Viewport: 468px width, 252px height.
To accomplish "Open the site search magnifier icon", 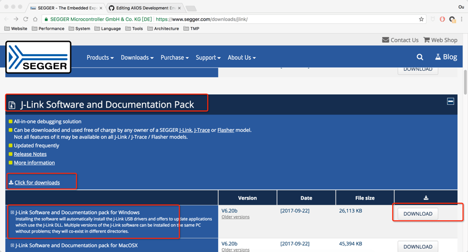I will point(420,57).
